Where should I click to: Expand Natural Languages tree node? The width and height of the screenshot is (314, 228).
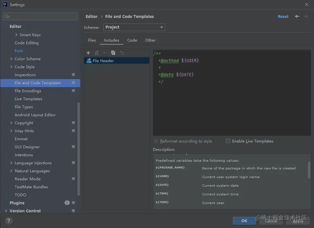click(11, 171)
